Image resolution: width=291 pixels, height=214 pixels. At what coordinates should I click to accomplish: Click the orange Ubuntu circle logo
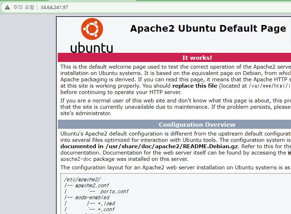coord(92,29)
